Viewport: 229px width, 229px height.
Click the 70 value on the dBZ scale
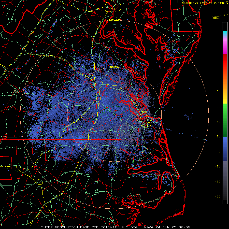click(x=219, y=46)
